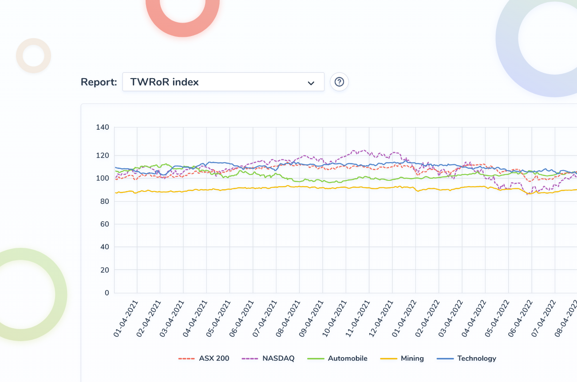
Task: Click the green Automobile legend line marker
Action: click(316, 358)
